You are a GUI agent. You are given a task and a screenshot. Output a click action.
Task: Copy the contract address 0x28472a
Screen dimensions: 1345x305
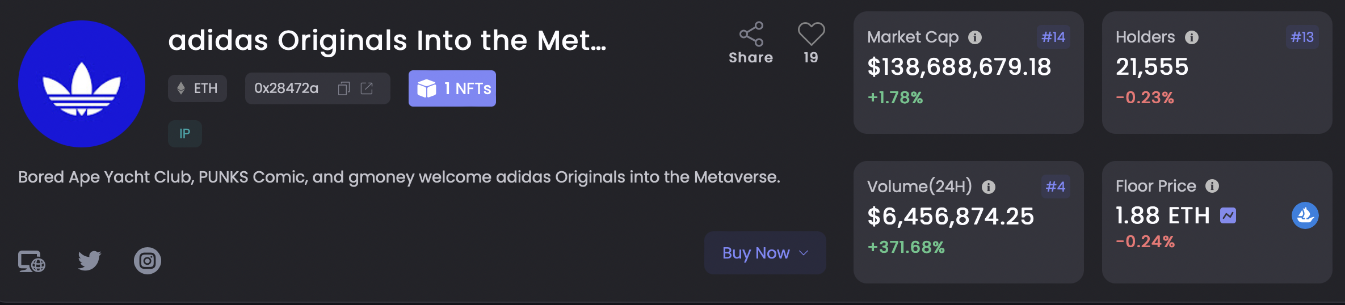click(344, 88)
